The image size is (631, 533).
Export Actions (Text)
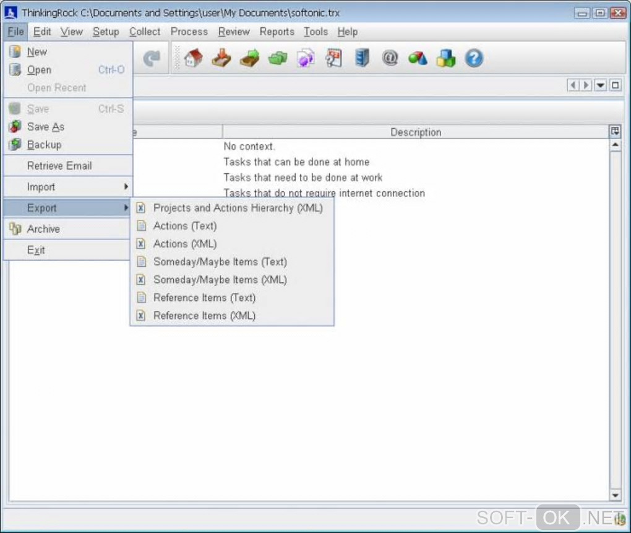pyautogui.click(x=232, y=226)
